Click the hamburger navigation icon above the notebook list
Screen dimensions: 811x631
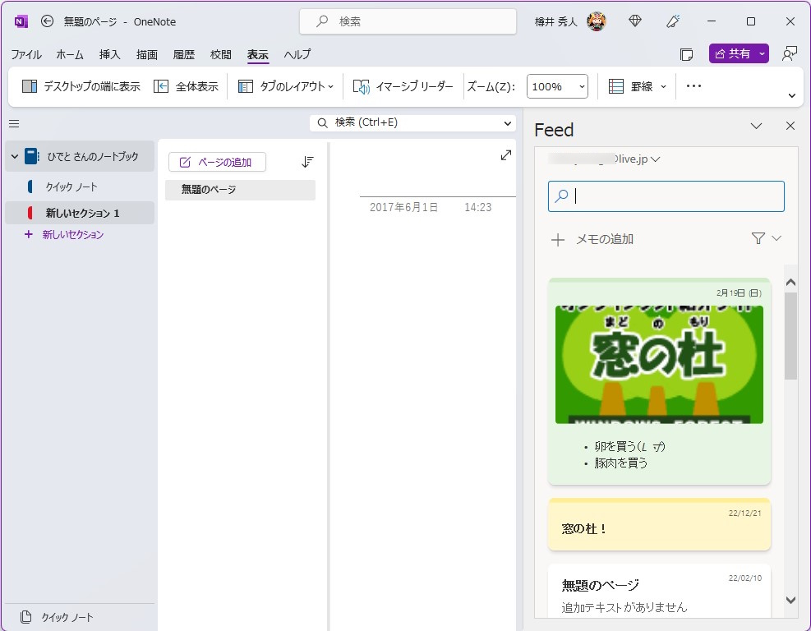[x=13, y=123]
